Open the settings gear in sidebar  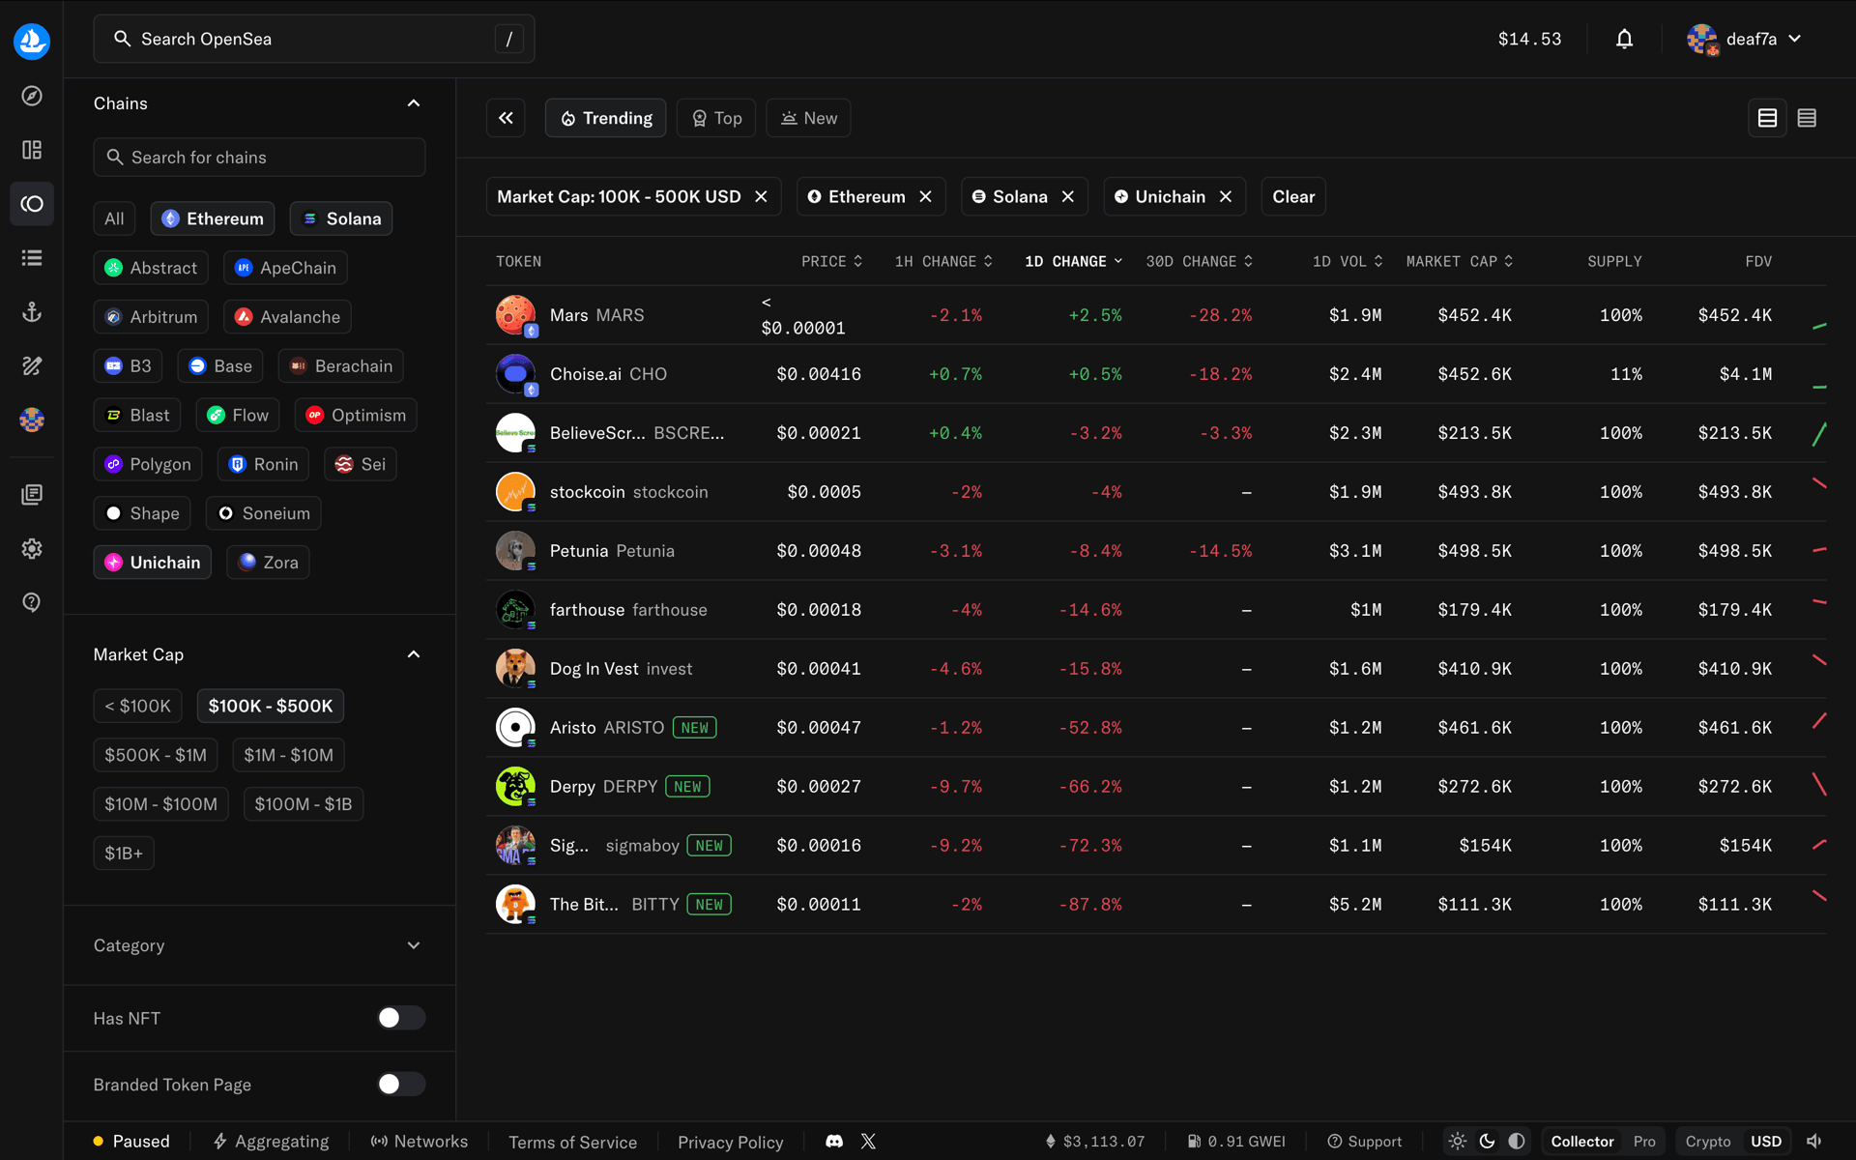tap(32, 549)
